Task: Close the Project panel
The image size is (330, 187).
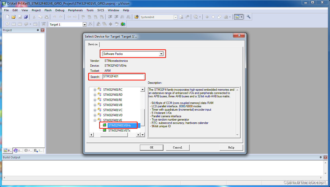Action: pos(43,30)
